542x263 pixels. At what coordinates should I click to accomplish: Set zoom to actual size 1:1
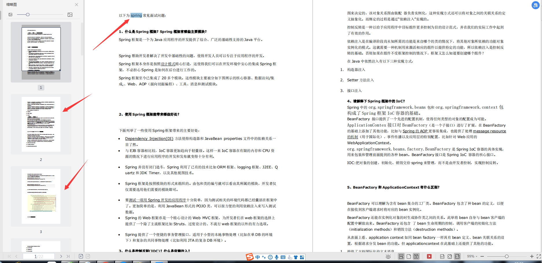coord(442,256)
